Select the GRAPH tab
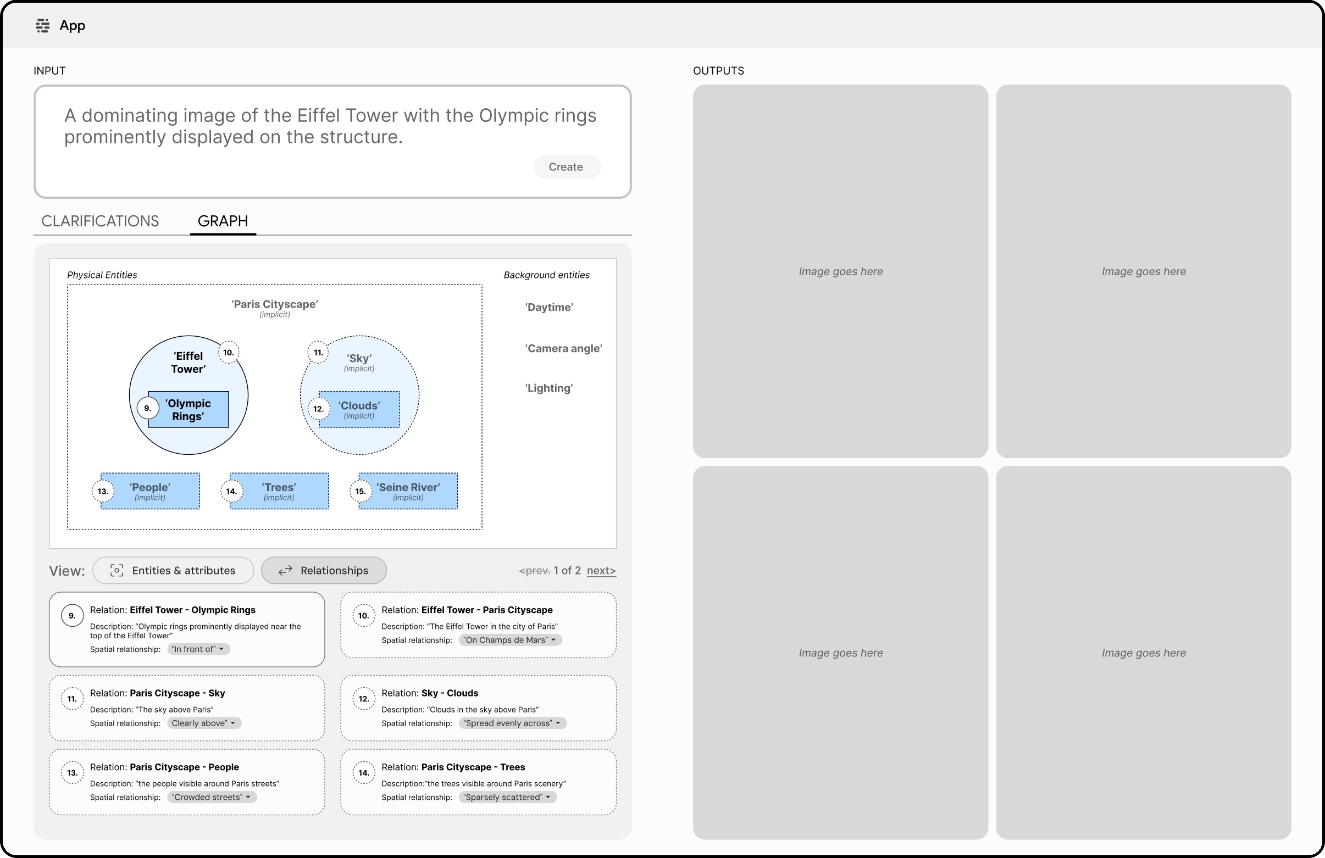Viewport: 1325px width, 858px height. point(223,221)
